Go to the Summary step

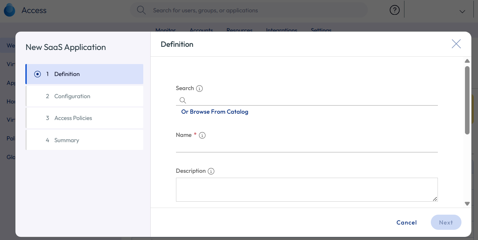tap(67, 140)
